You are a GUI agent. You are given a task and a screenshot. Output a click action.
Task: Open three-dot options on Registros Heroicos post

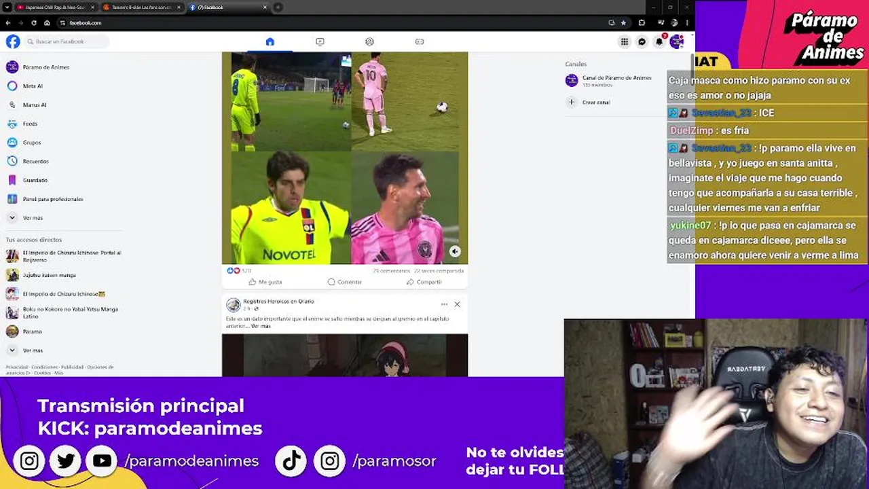tap(444, 304)
